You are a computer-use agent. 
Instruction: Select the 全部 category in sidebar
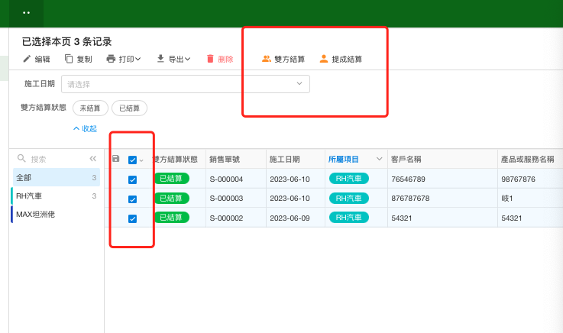pyautogui.click(x=57, y=177)
